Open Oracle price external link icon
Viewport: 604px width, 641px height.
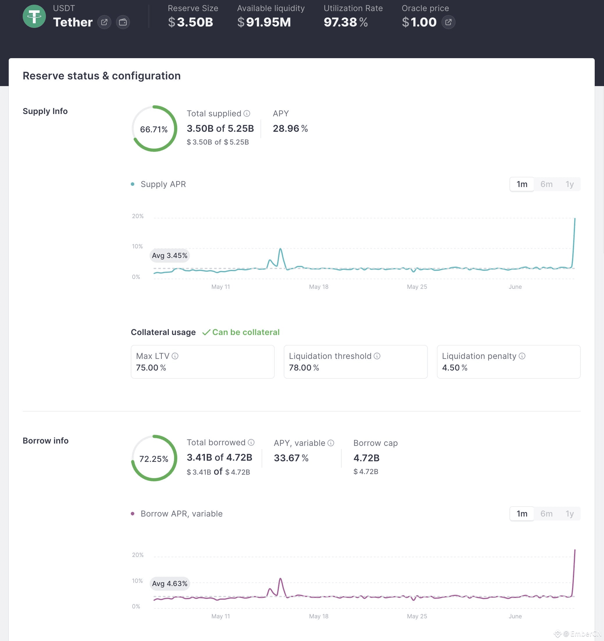tap(448, 22)
